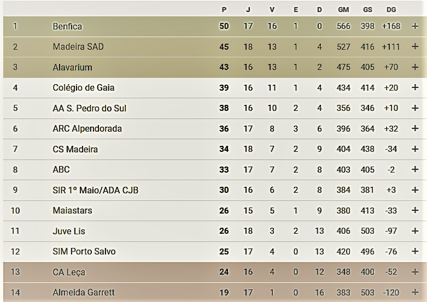The image size is (427, 302).
Task: Expand SIM Porto Salvo statistics
Action: click(x=415, y=252)
